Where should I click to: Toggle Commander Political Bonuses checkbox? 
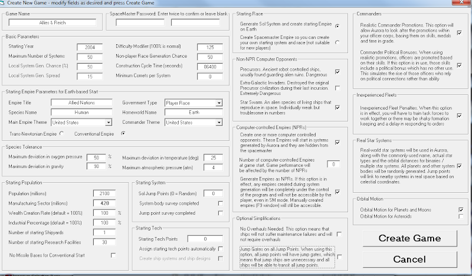point(460,65)
